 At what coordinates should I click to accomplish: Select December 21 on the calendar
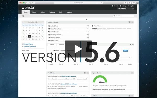33,36
